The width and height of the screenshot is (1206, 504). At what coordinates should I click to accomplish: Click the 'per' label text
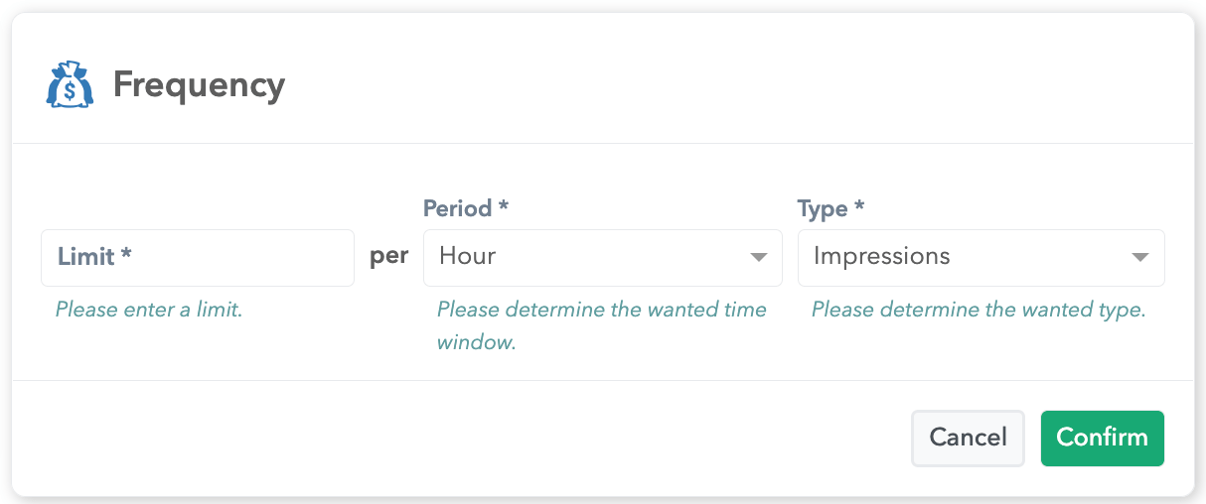388,256
